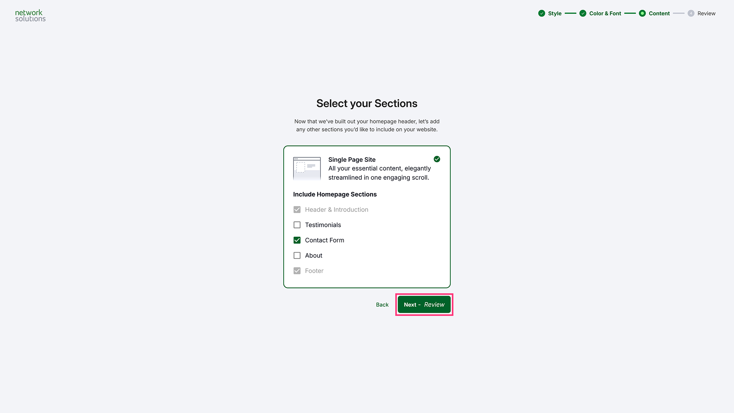Enable the Testimonials checkbox
This screenshot has width=734, height=413.
tap(297, 225)
